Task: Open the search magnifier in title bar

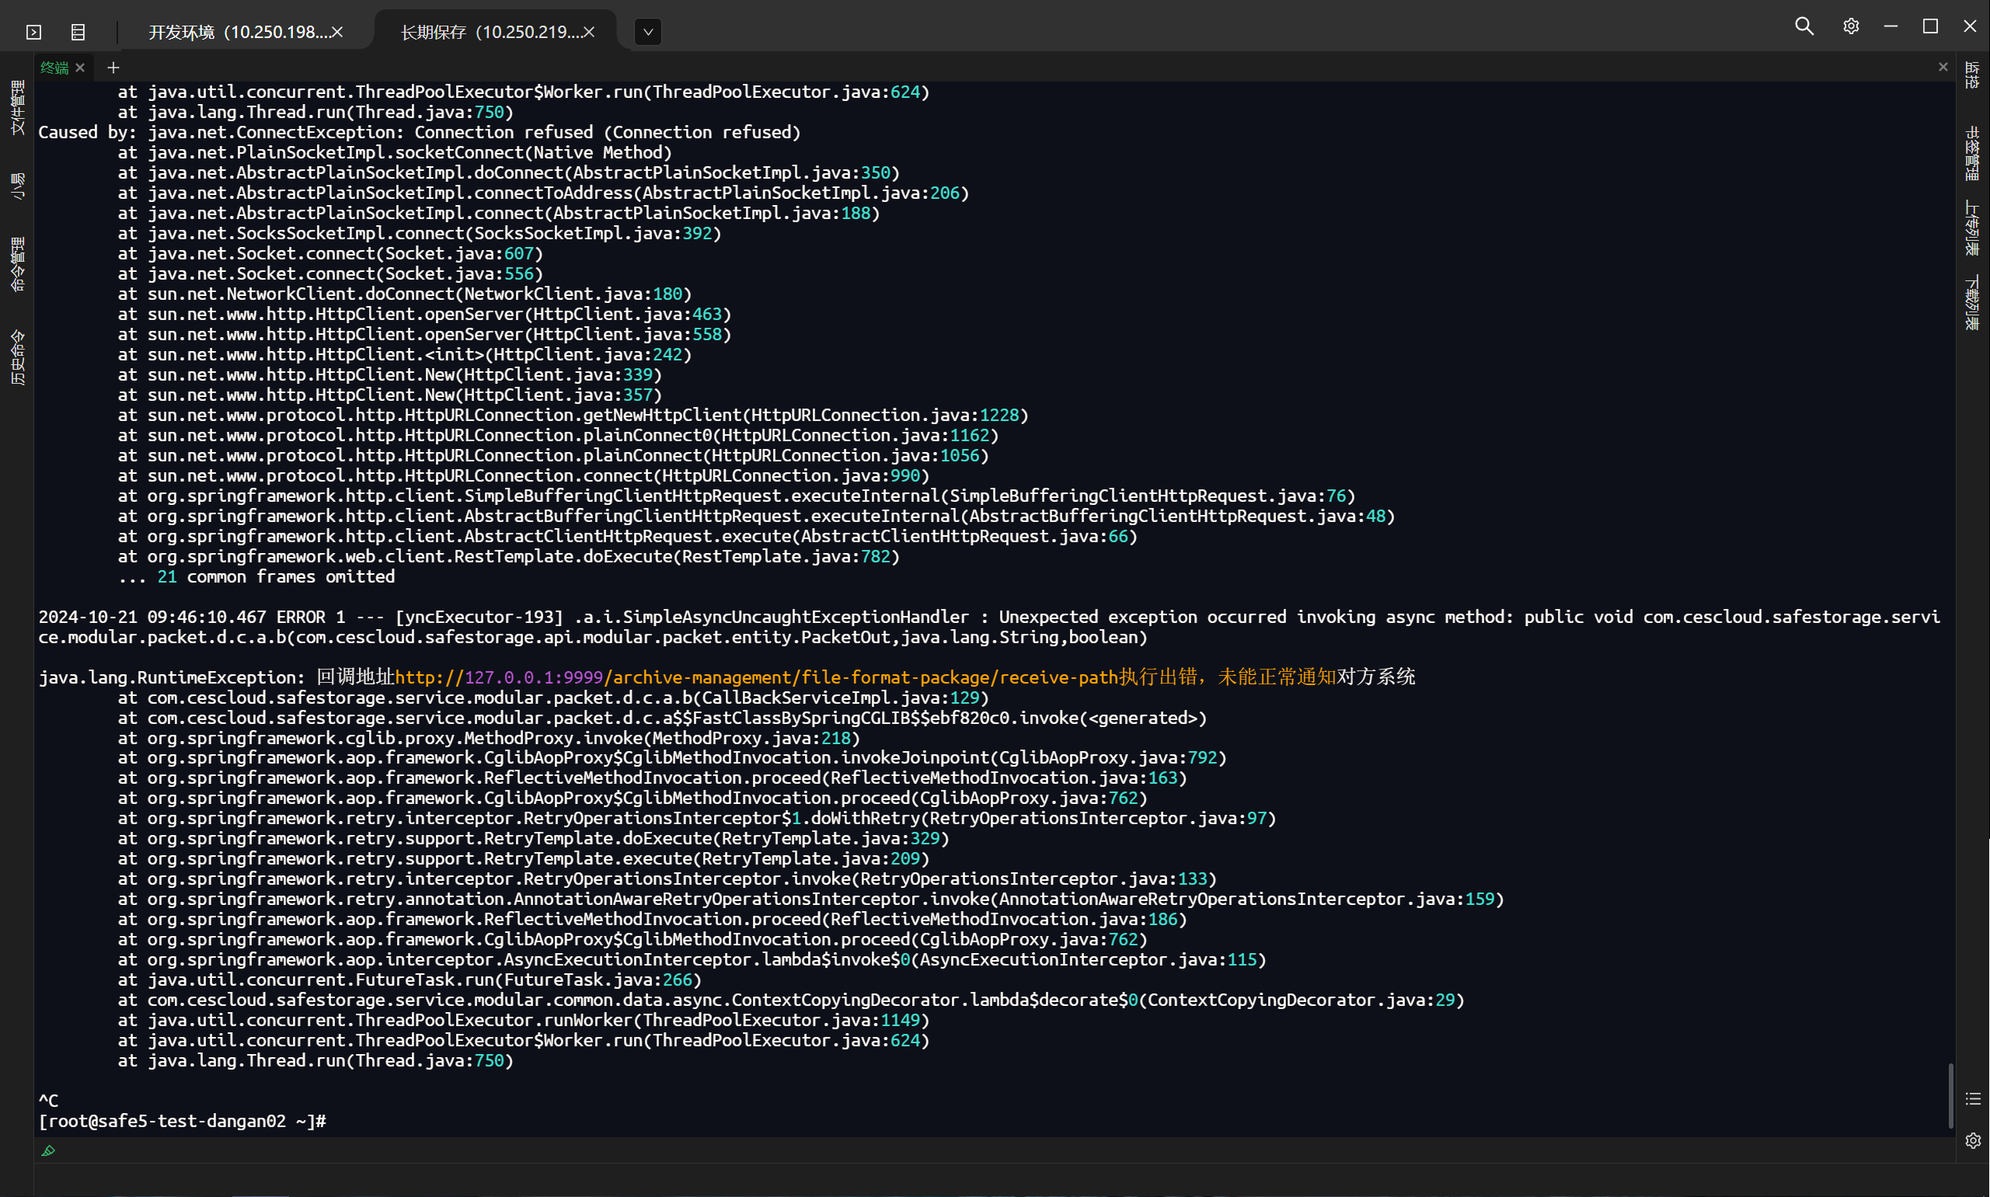Action: [x=1804, y=26]
